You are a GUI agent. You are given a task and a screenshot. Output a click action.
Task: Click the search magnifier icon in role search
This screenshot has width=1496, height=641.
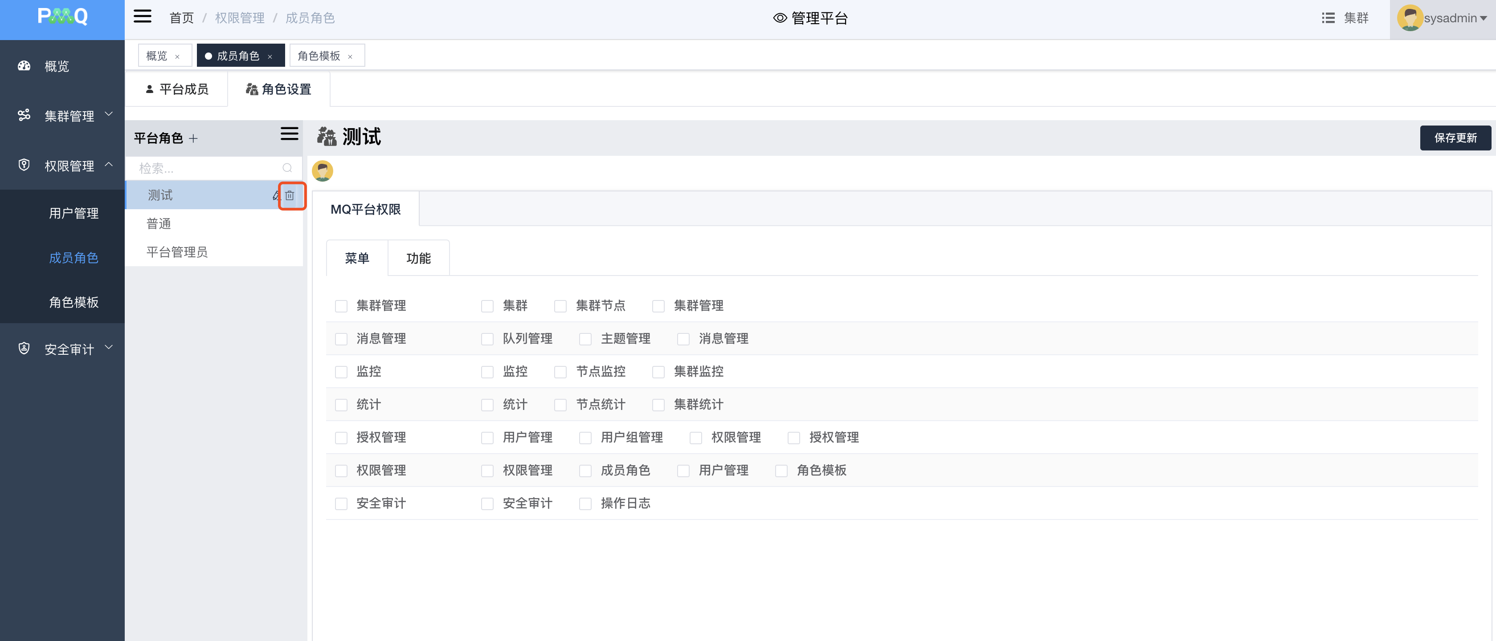click(287, 168)
